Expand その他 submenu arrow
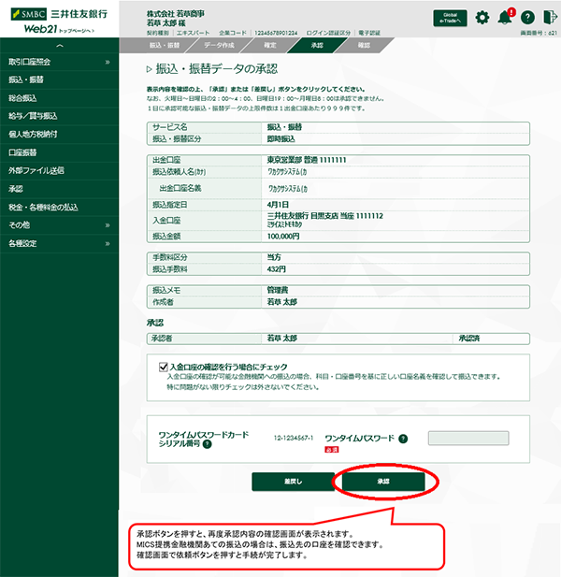Screen dimensions: 561x577 [108, 225]
